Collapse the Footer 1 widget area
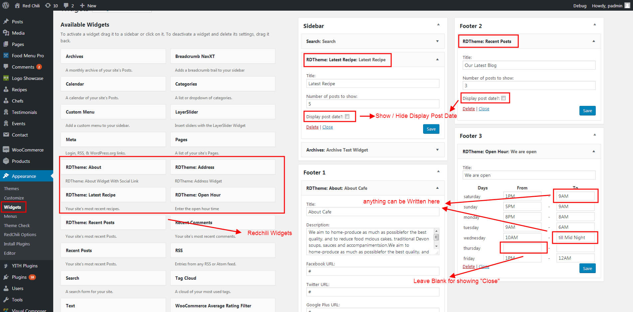The width and height of the screenshot is (633, 312). click(x=438, y=171)
